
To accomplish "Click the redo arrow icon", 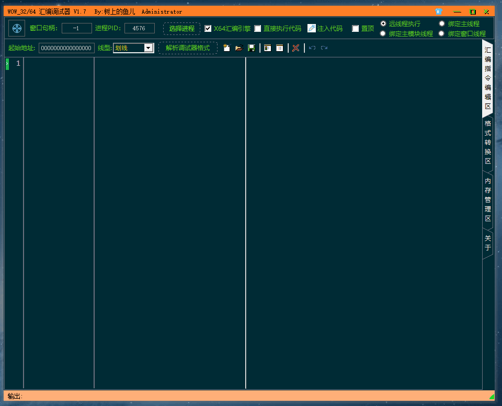I will (324, 48).
